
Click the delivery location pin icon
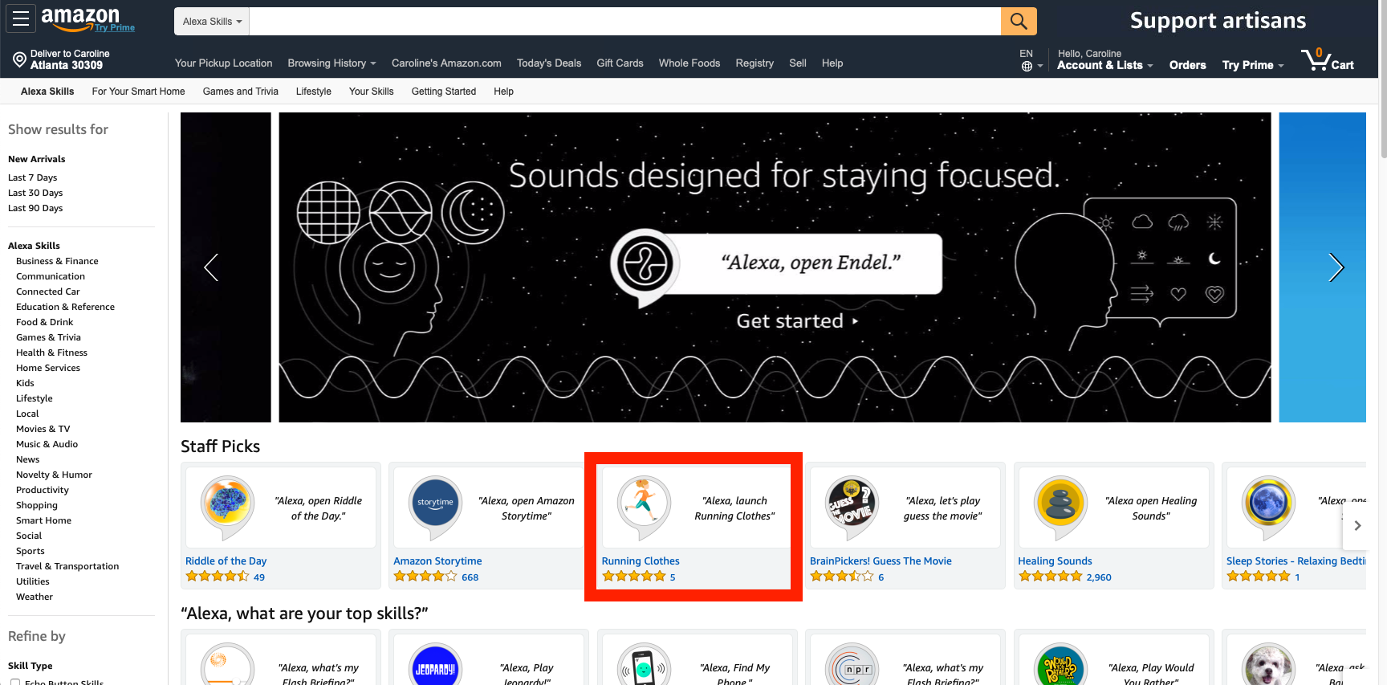(x=19, y=59)
